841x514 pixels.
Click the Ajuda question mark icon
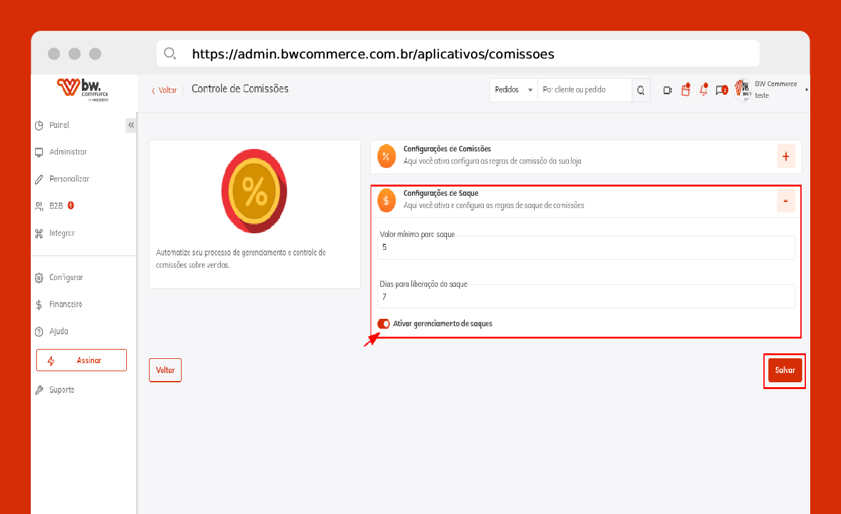[38, 332]
